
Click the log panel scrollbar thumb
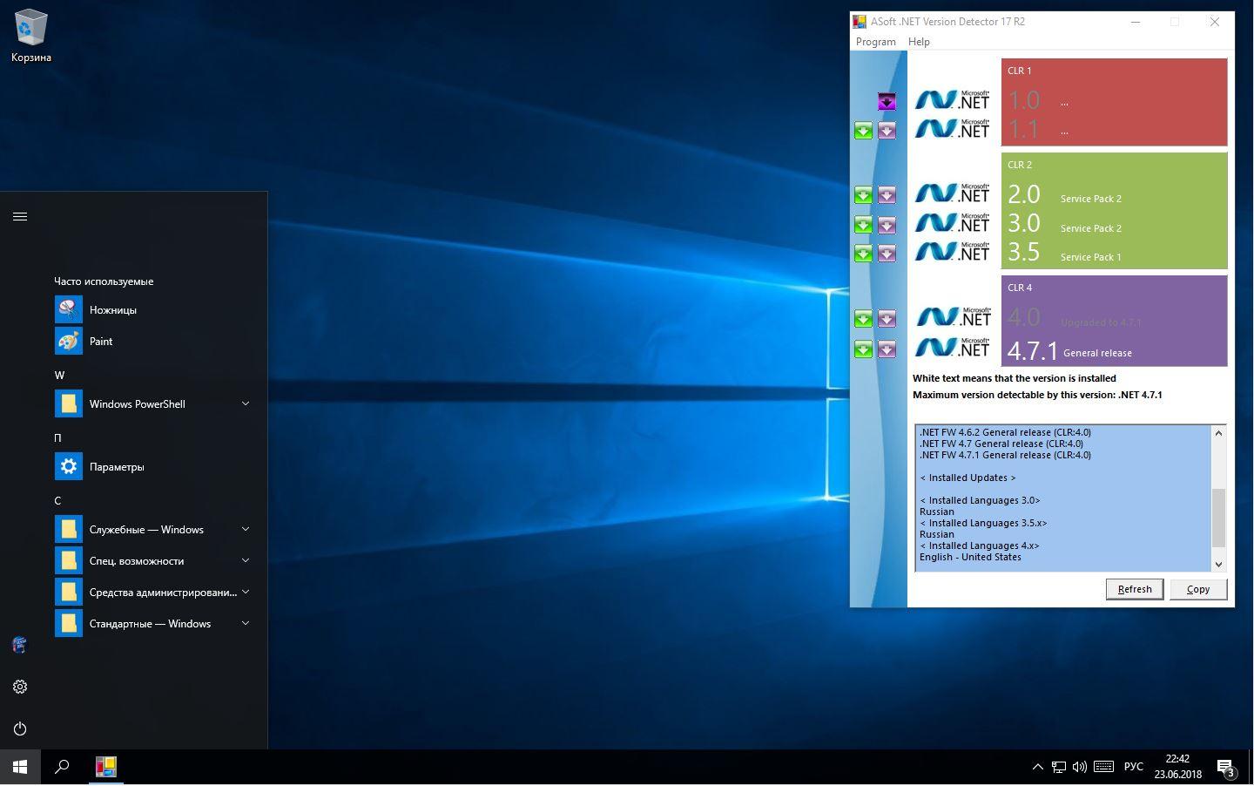click(x=1218, y=517)
